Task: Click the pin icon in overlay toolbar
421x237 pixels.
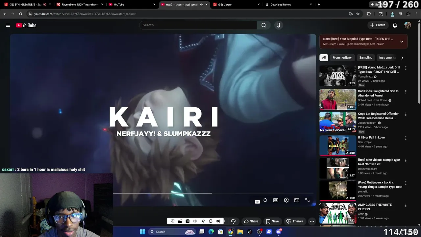Action: point(203,221)
